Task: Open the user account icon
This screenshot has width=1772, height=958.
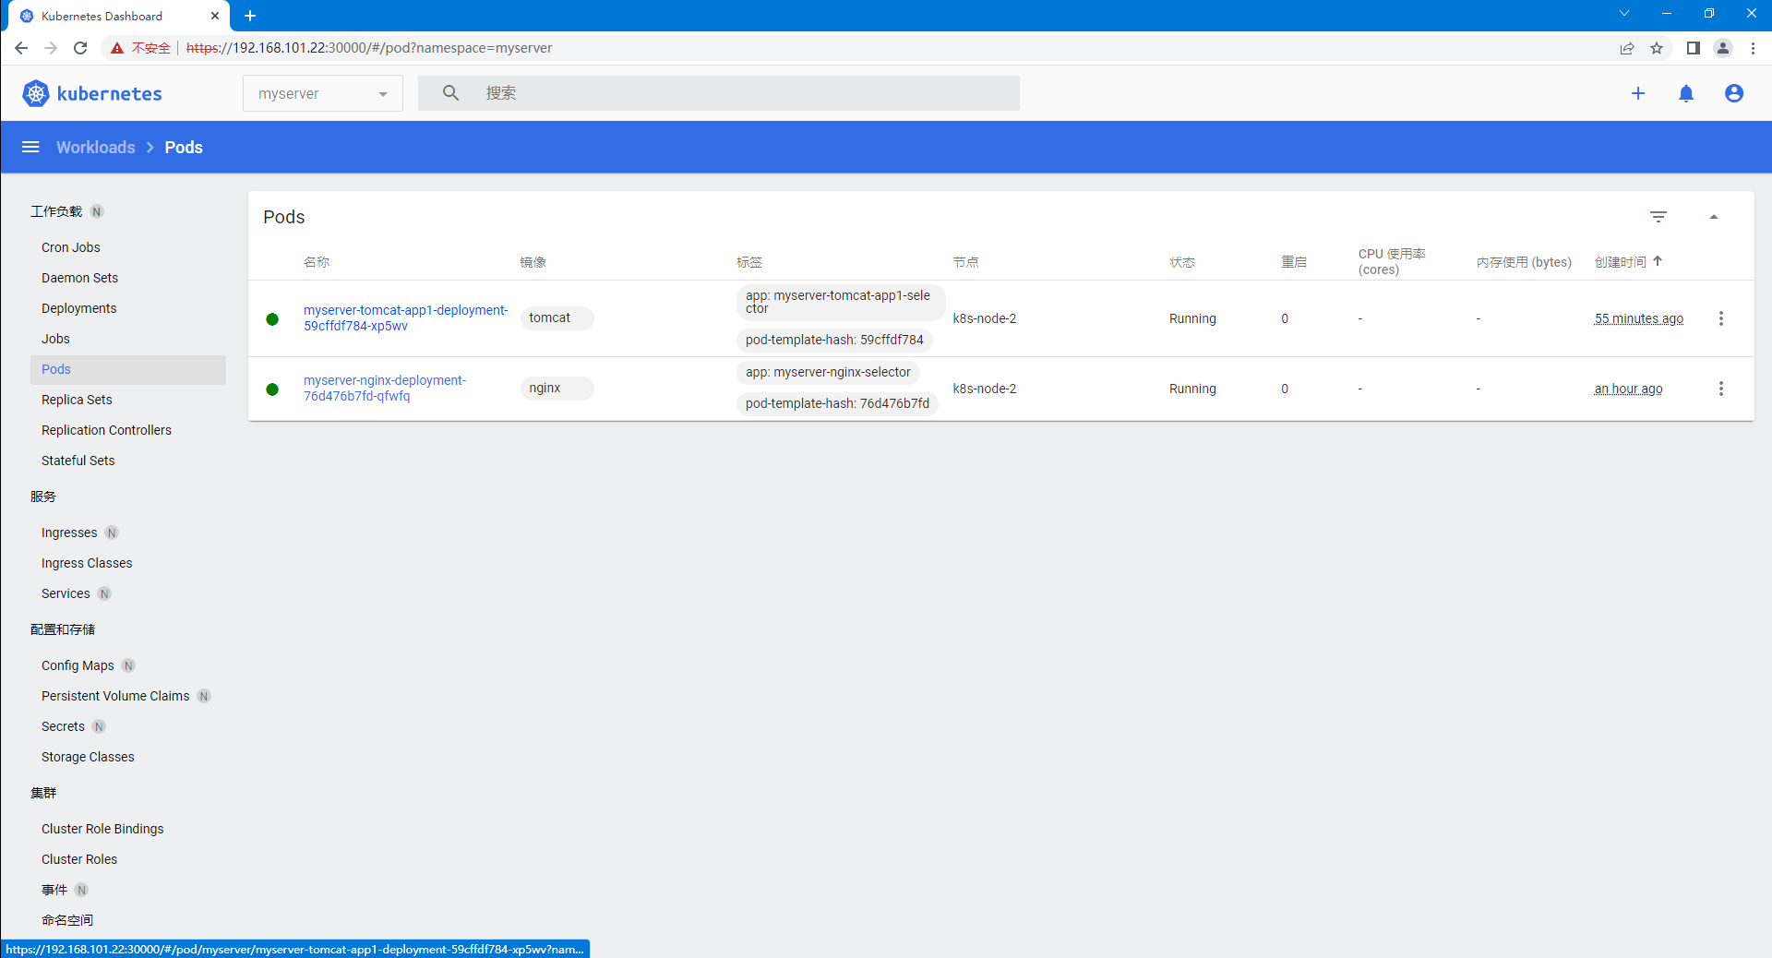Action: 1734,93
